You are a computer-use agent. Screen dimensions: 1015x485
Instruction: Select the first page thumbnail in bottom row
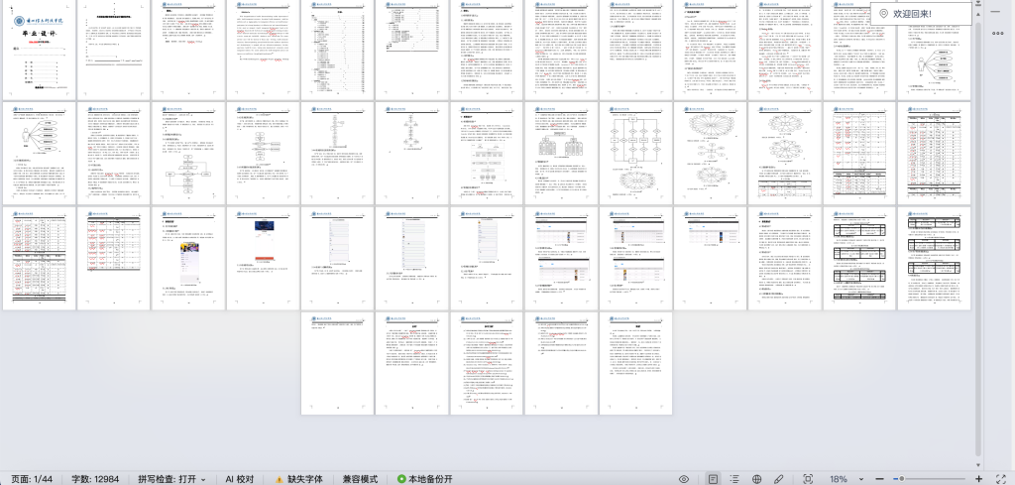337,363
